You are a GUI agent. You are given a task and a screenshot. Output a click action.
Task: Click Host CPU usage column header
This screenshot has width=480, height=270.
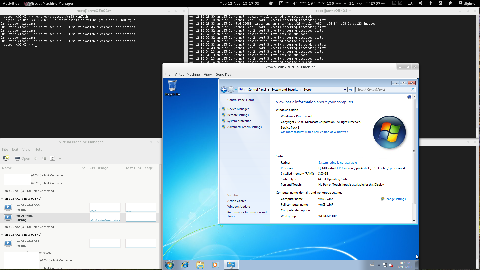point(138,168)
